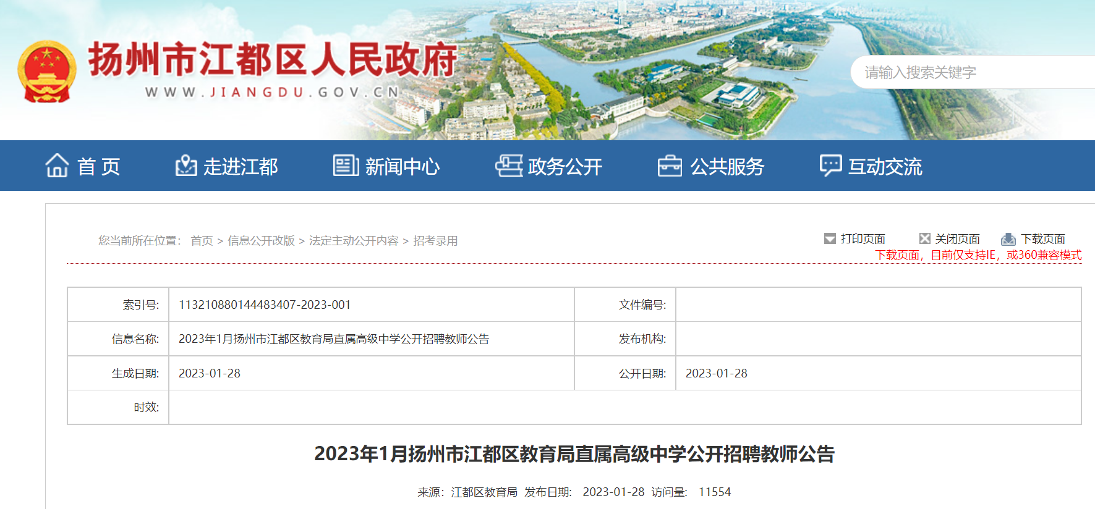The width and height of the screenshot is (1095, 509).
Task: Click the red IE compatibility notice text
Action: [979, 255]
